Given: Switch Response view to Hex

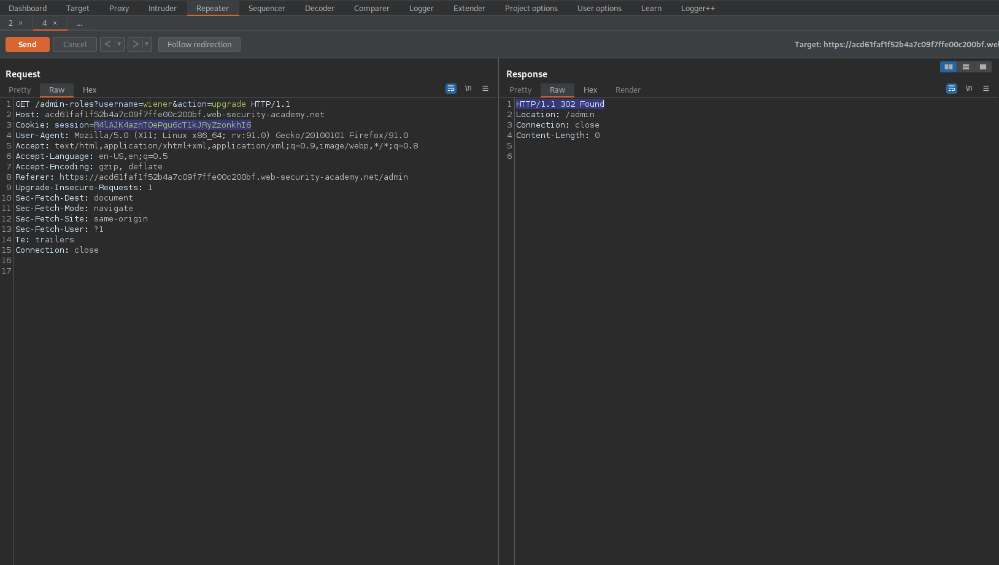Looking at the screenshot, I should pos(590,90).
